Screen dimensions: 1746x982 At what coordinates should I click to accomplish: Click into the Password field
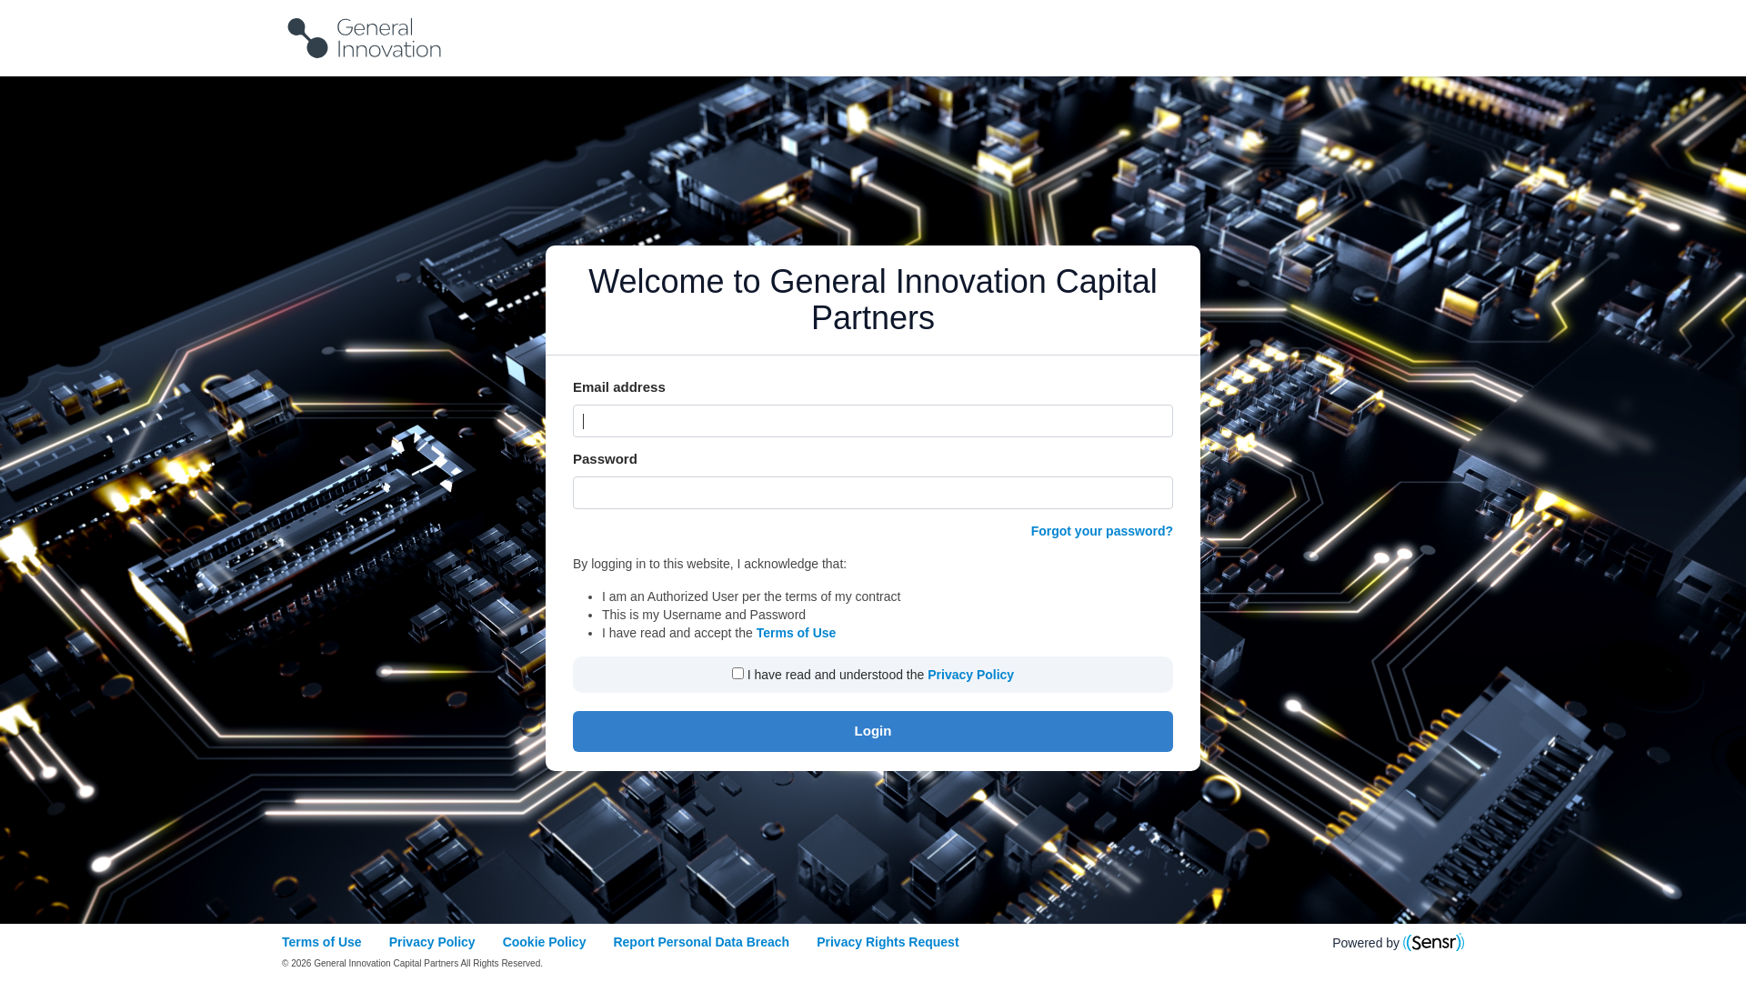click(x=873, y=493)
